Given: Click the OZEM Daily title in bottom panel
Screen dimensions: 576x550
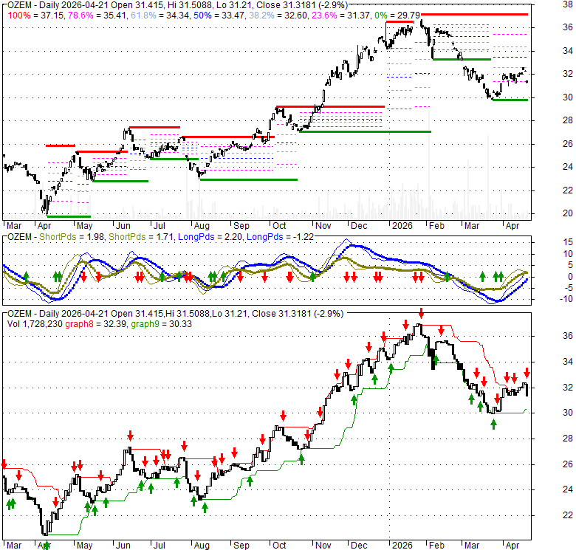Looking at the screenshot, I should click(x=175, y=314).
